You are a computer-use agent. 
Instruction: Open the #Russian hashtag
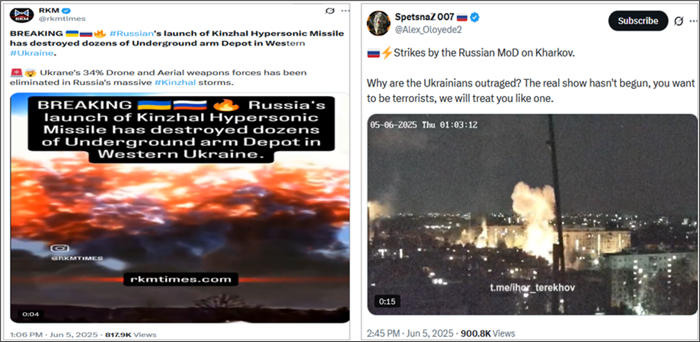pyautogui.click(x=125, y=33)
